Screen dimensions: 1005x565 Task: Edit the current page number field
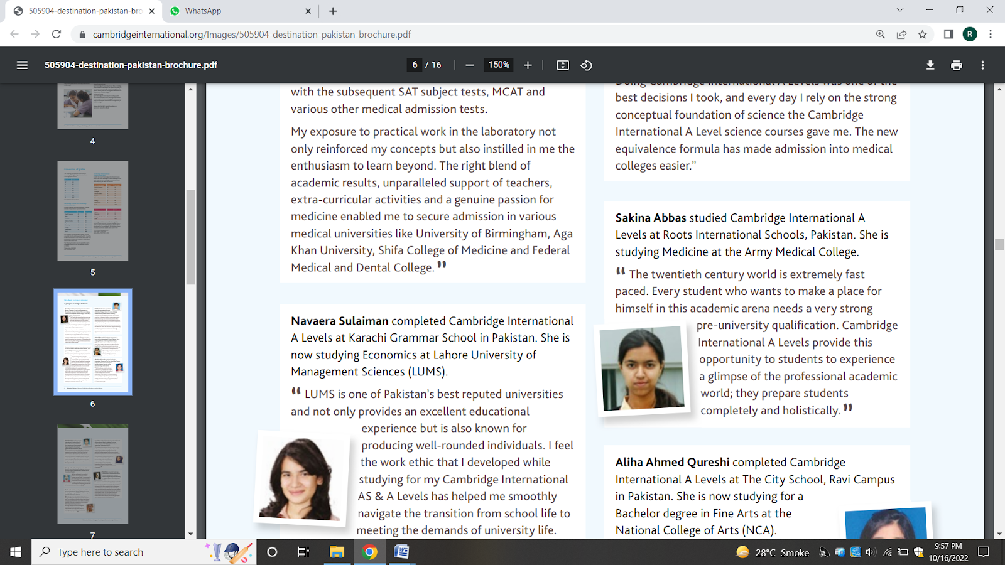click(415, 65)
